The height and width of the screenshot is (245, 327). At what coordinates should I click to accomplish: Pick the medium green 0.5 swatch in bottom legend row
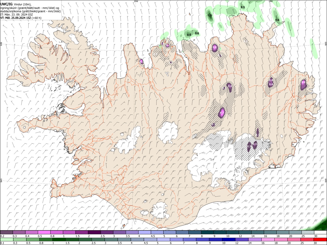coord(33,240)
